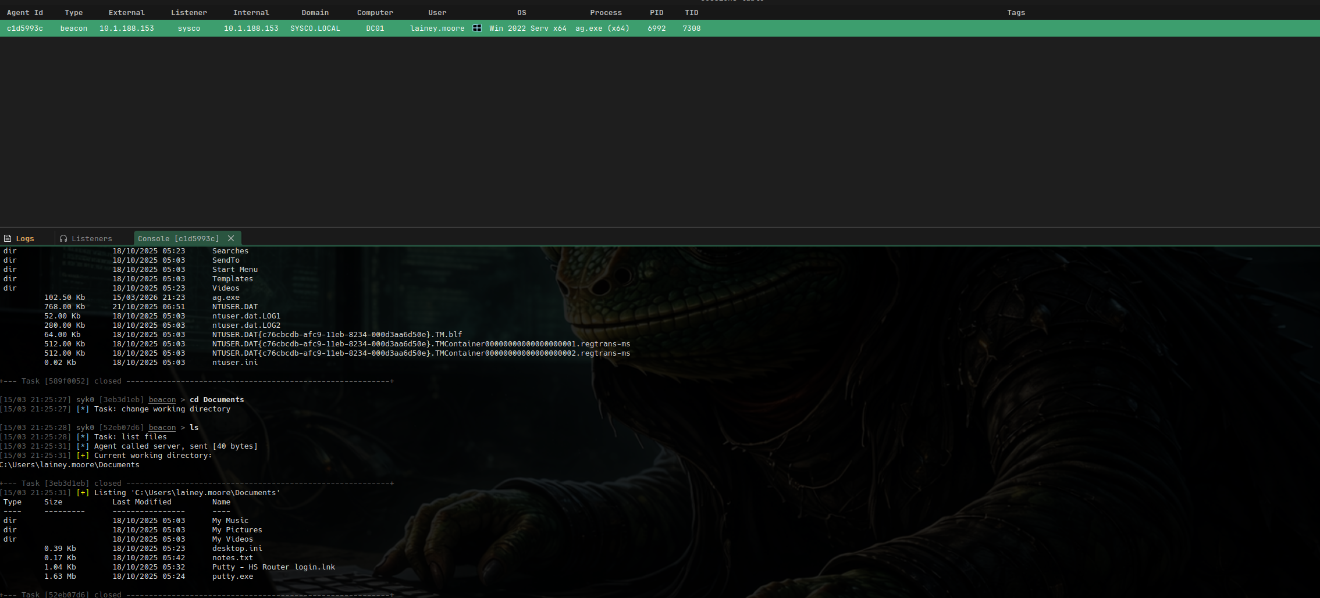Click the Templates directory entry
The image size is (1320, 598).
[233, 279]
